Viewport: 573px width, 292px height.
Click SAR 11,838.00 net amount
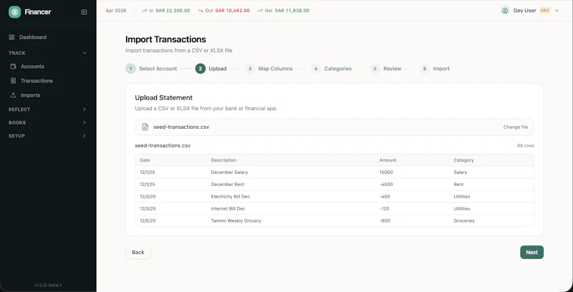292,11
